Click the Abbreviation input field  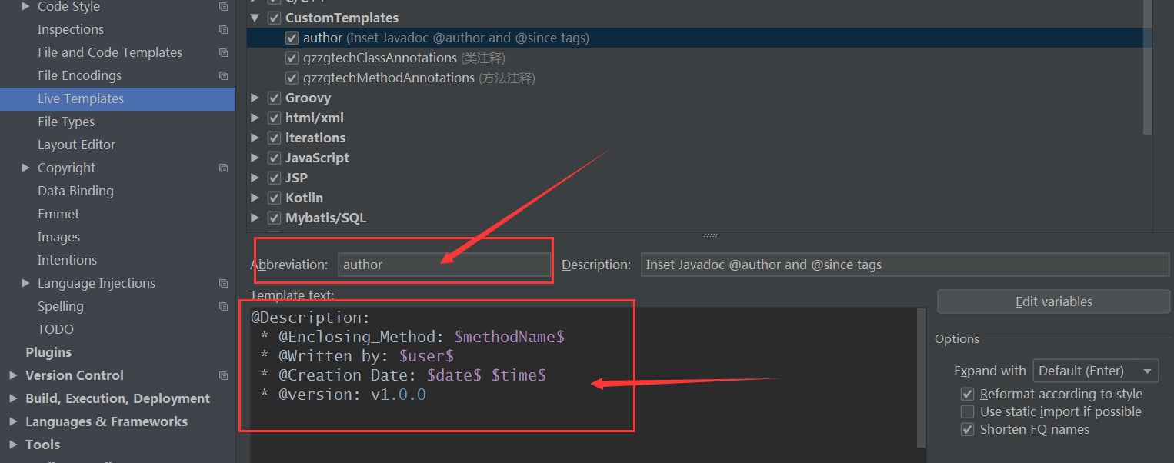click(444, 265)
